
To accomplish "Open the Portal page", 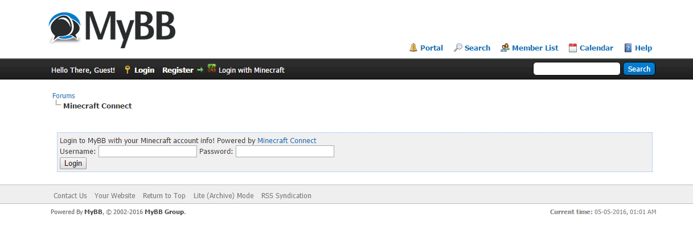I will tap(432, 48).
